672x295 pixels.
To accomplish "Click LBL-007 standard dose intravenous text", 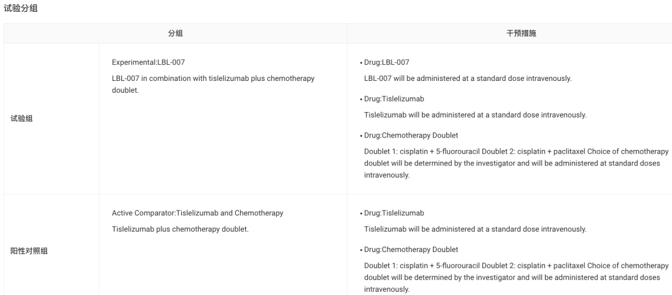I will [x=467, y=78].
